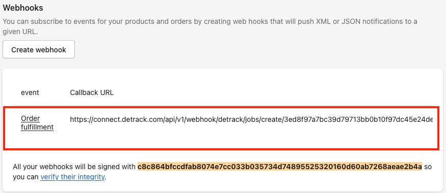Image resolution: width=446 pixels, height=193 pixels.
Task: Click the Create webhook button
Action: [39, 50]
